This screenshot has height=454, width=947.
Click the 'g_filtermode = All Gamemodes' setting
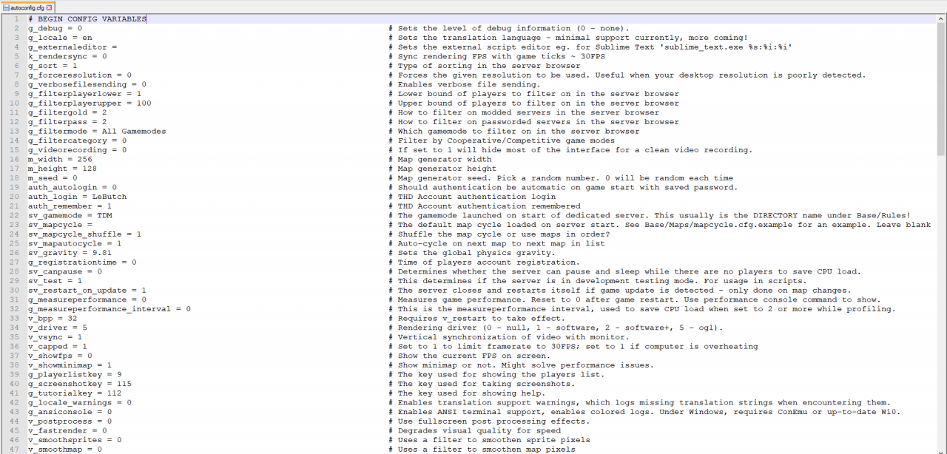click(97, 131)
